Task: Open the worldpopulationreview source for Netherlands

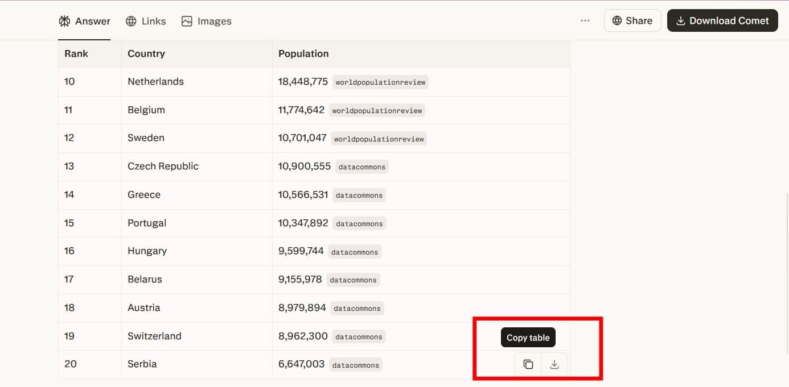Action: point(380,82)
